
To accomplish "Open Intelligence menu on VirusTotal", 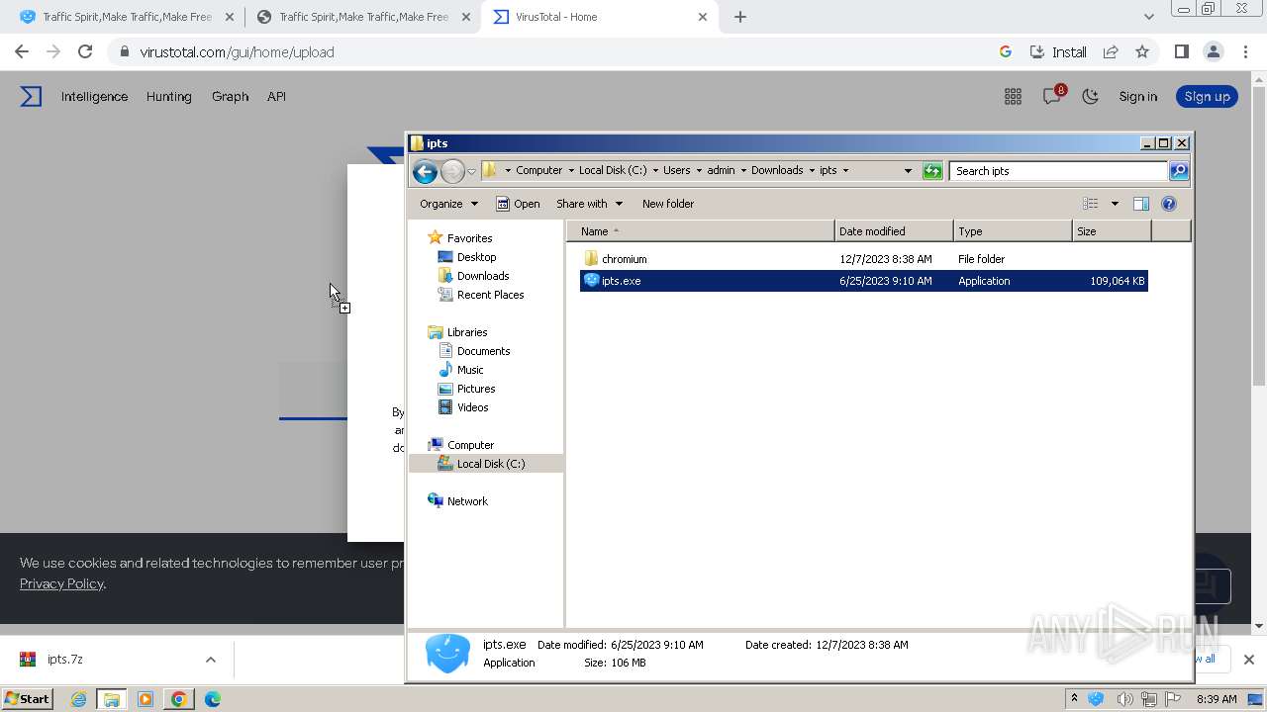I will tap(94, 96).
